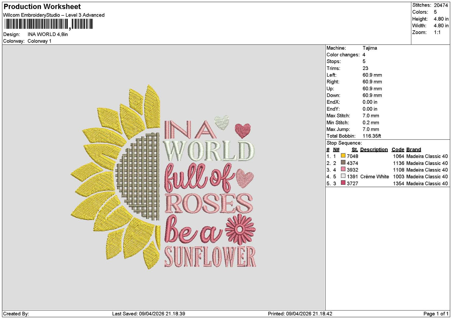
Task: Click the Production Worksheet title
Action: (42, 7)
